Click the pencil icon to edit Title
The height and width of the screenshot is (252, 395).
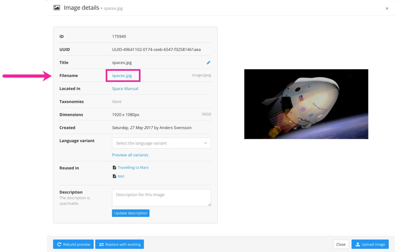pos(208,63)
